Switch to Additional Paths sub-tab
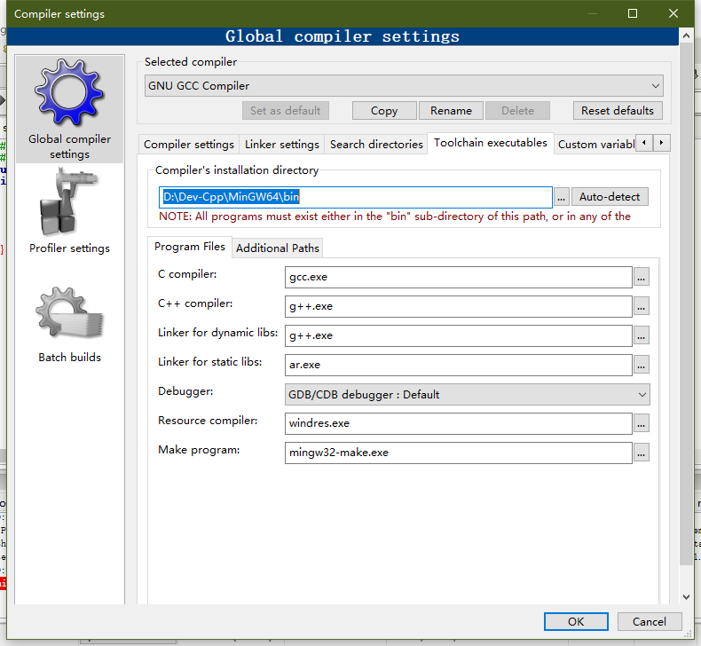The height and width of the screenshot is (646, 701). (x=277, y=248)
